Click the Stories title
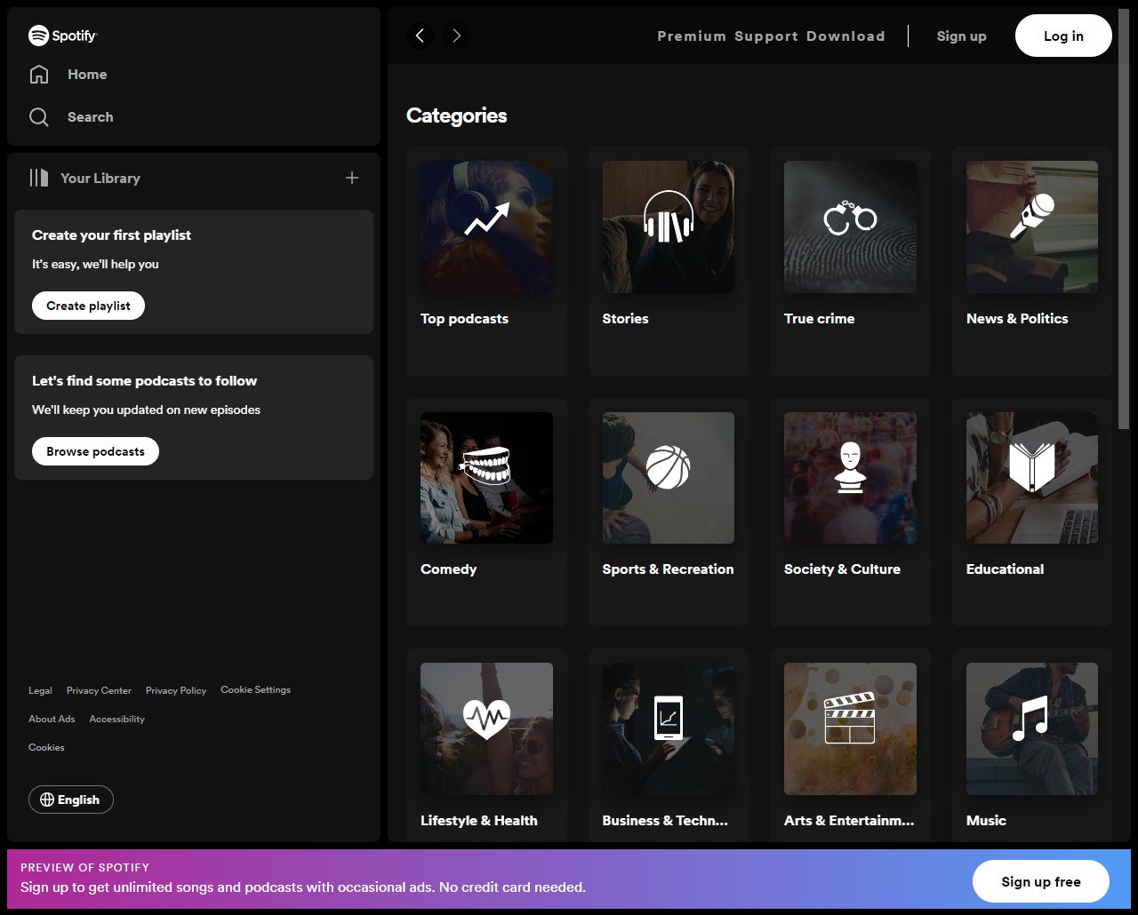The image size is (1138, 915). (625, 318)
